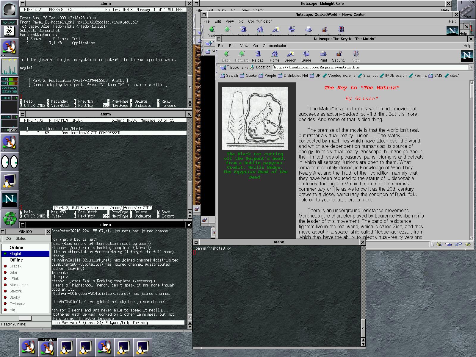The height and width of the screenshot is (357, 476).
Task: Open Mailbox from the Netscape component bar
Action: click(449, 244)
